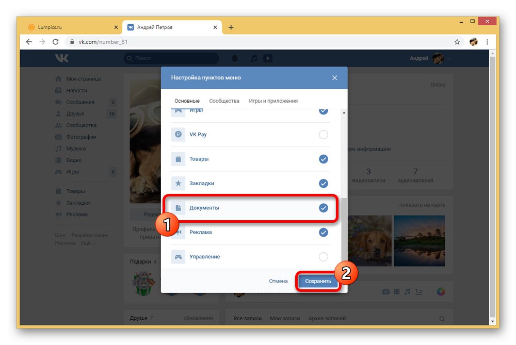Screen dimensions: 516x345
Task: Uncheck the Закладки menu item
Action: click(x=324, y=184)
